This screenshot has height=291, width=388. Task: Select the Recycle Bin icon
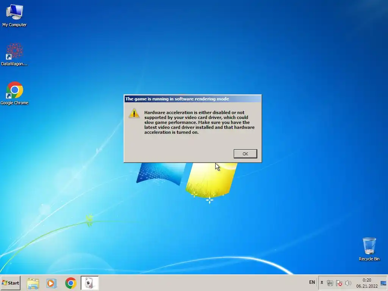coord(369,249)
